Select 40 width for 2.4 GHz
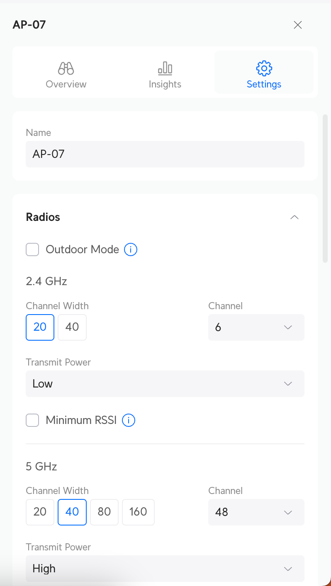Screen dimensions: 331x586 (x=72, y=327)
